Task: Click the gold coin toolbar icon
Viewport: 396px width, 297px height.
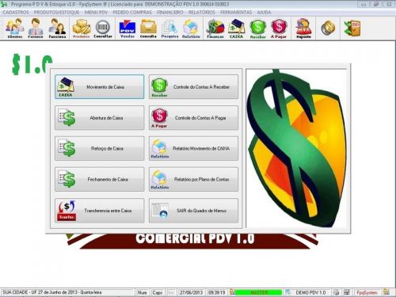Action: click(x=328, y=28)
